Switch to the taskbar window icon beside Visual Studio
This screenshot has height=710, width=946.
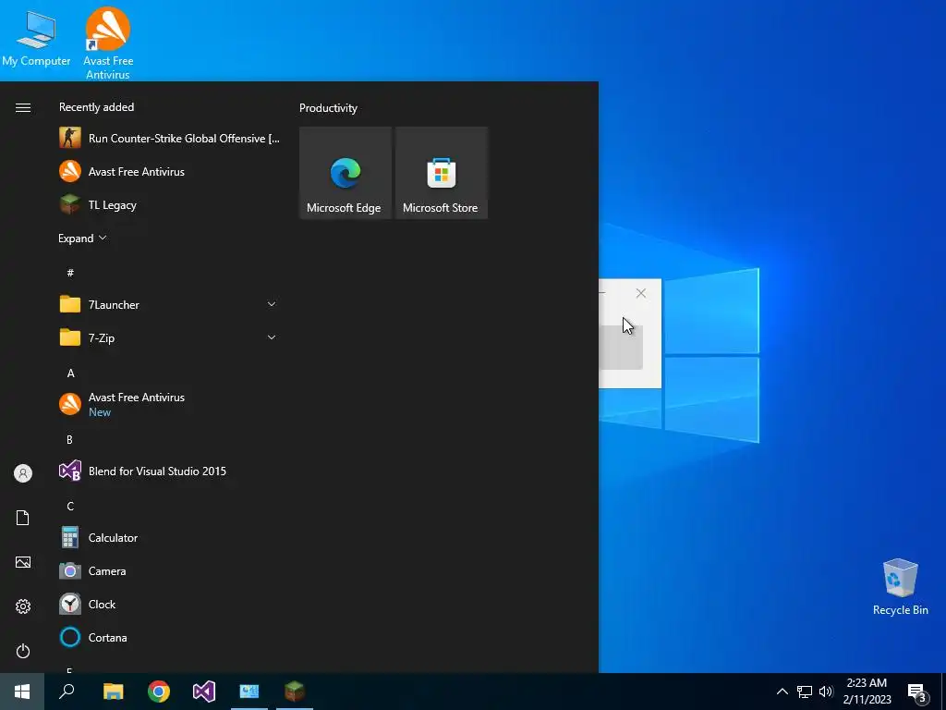249,692
